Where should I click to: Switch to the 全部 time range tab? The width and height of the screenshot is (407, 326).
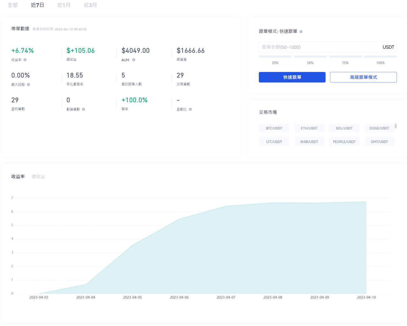(13, 5)
